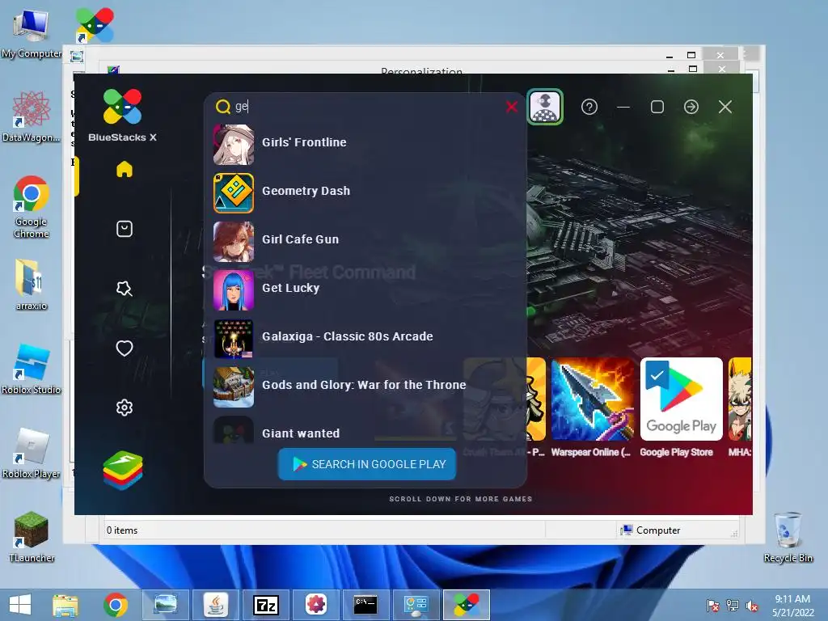Open the Windows Start button
This screenshot has width=828, height=621.
(20, 605)
